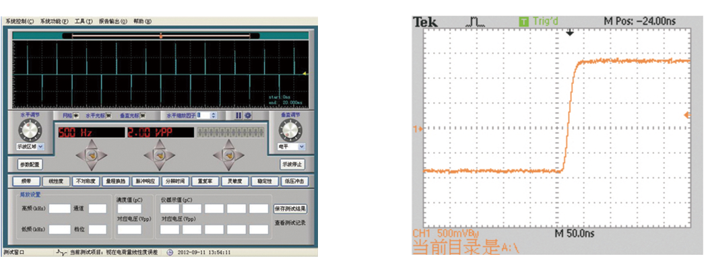Click the 高频(kHz) input field
This screenshot has width=706, height=271.
pyautogui.click(x=59, y=209)
